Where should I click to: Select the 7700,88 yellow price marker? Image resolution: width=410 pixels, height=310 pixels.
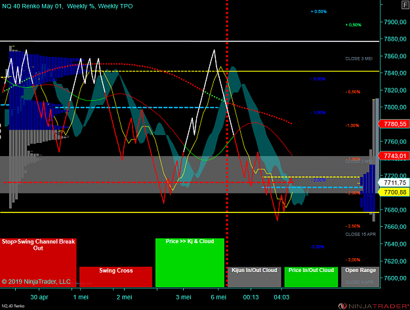coord(394,193)
